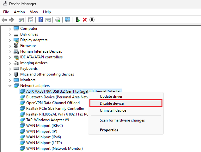Expand the Disk drives node
Screen dimensions: 201x152
coord(10,34)
